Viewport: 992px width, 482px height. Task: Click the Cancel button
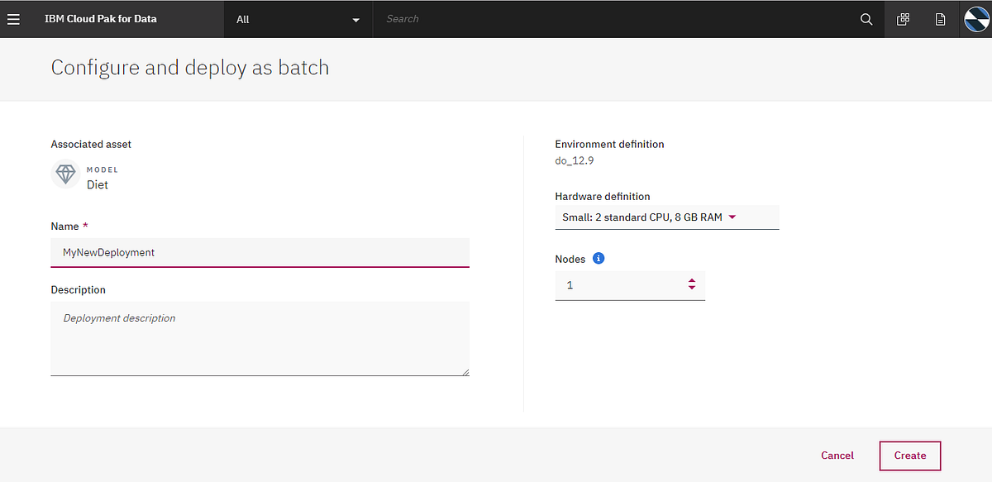click(x=837, y=455)
